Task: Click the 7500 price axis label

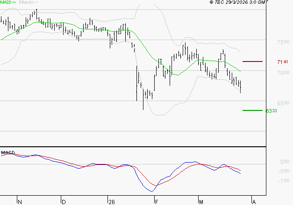Action: point(283,42)
